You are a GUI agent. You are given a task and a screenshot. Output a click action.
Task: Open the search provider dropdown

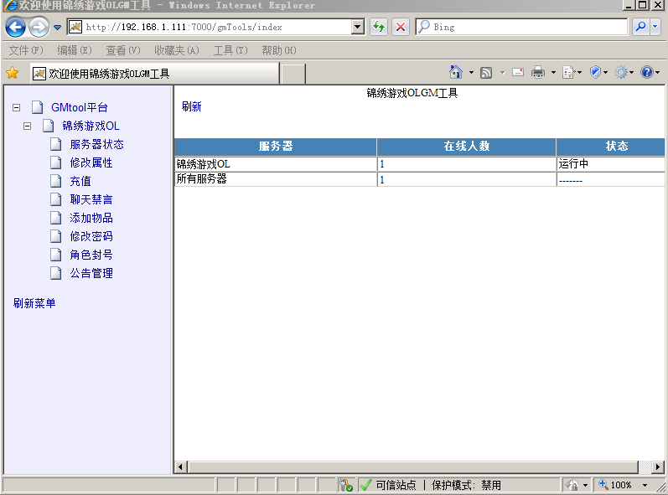pyautogui.click(x=655, y=27)
